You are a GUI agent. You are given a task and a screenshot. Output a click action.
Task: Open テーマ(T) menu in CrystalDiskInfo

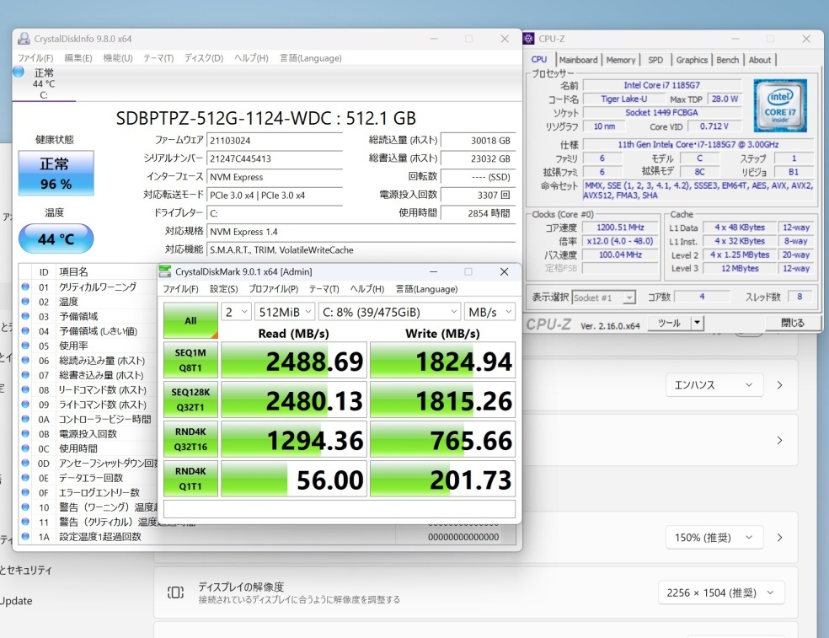(x=158, y=58)
